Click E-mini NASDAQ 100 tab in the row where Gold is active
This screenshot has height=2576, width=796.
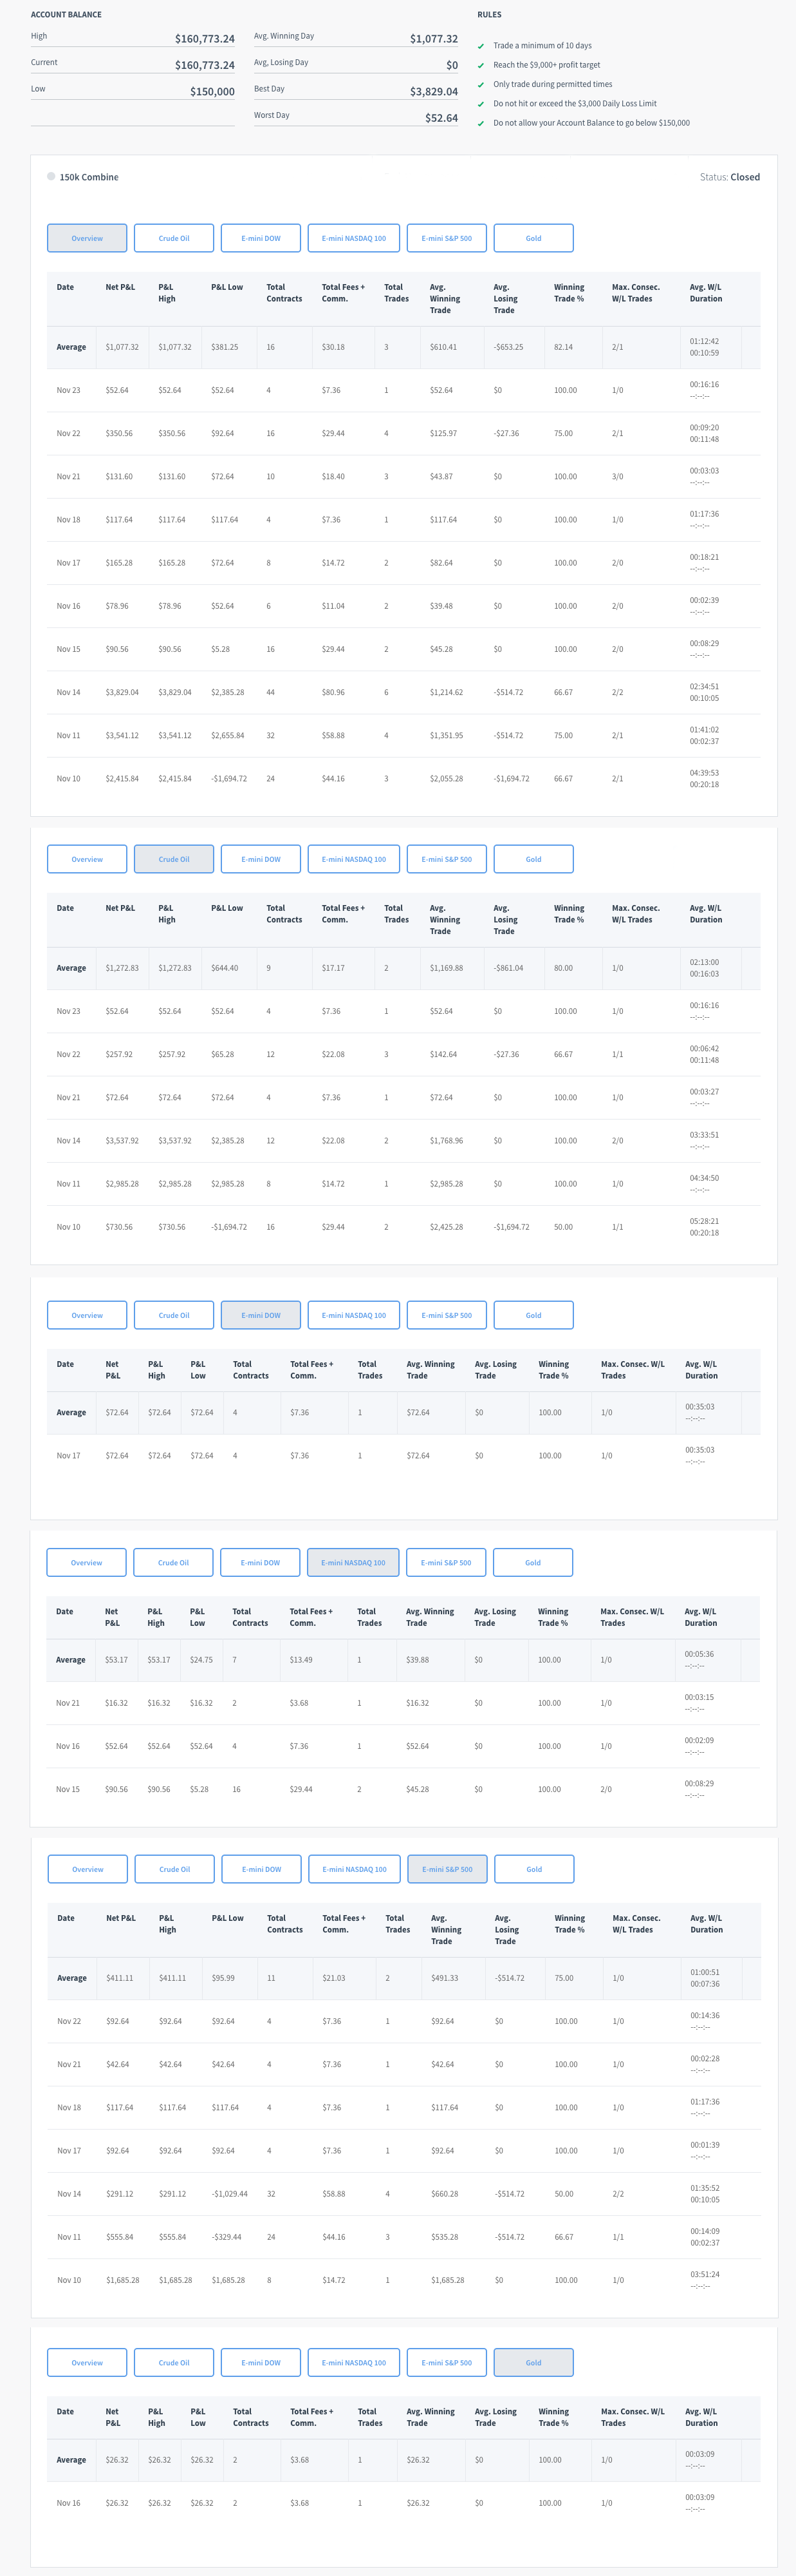click(353, 2362)
